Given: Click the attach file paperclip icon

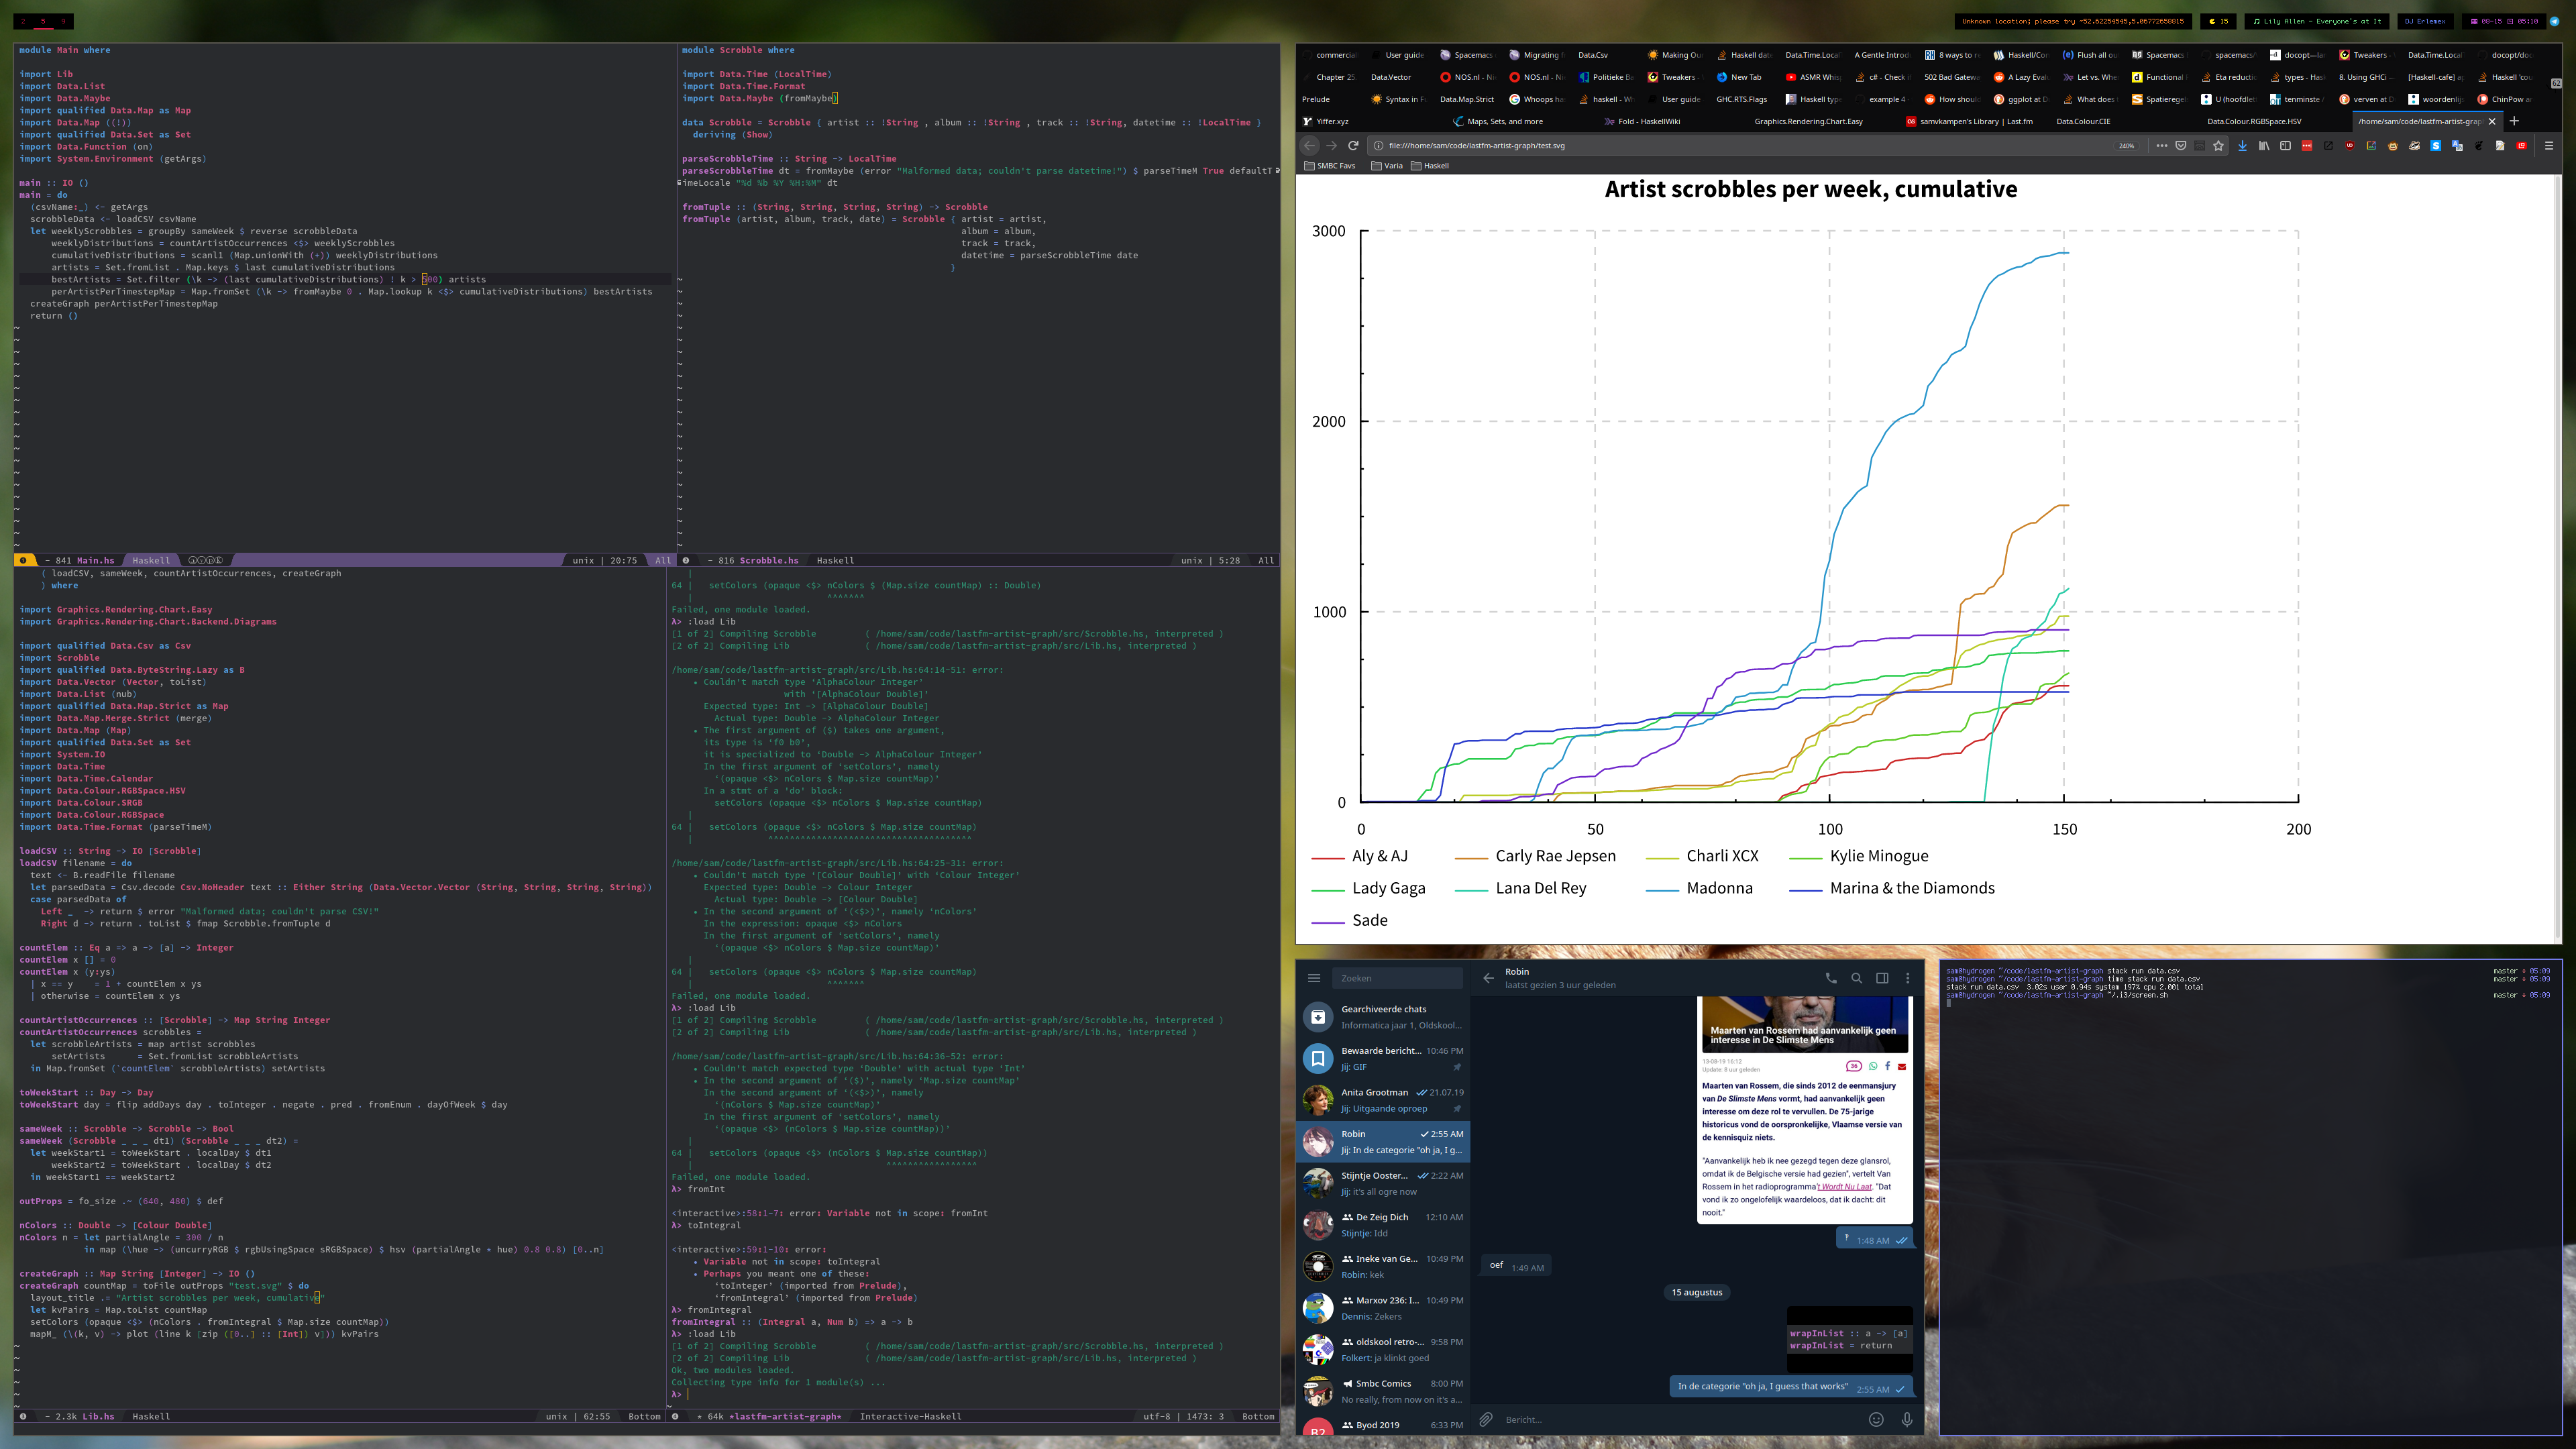Looking at the screenshot, I should tap(1486, 1419).
